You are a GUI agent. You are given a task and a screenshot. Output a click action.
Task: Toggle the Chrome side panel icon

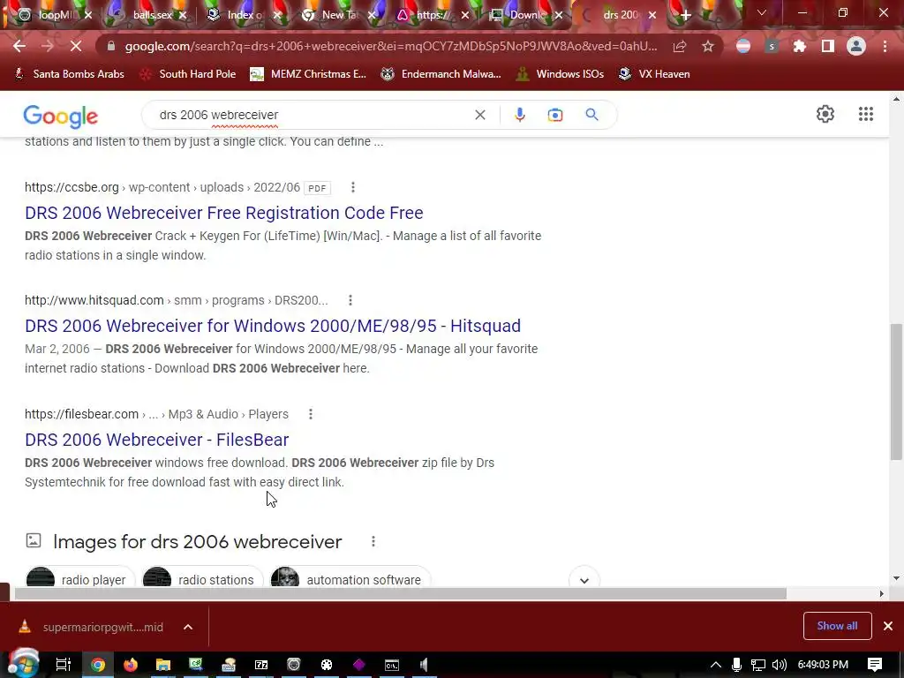coord(827,46)
